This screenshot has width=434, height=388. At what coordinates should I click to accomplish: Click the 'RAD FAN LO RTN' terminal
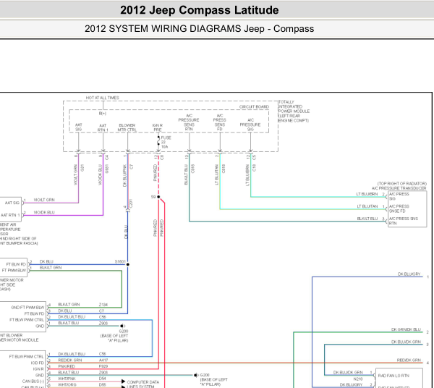point(393,376)
